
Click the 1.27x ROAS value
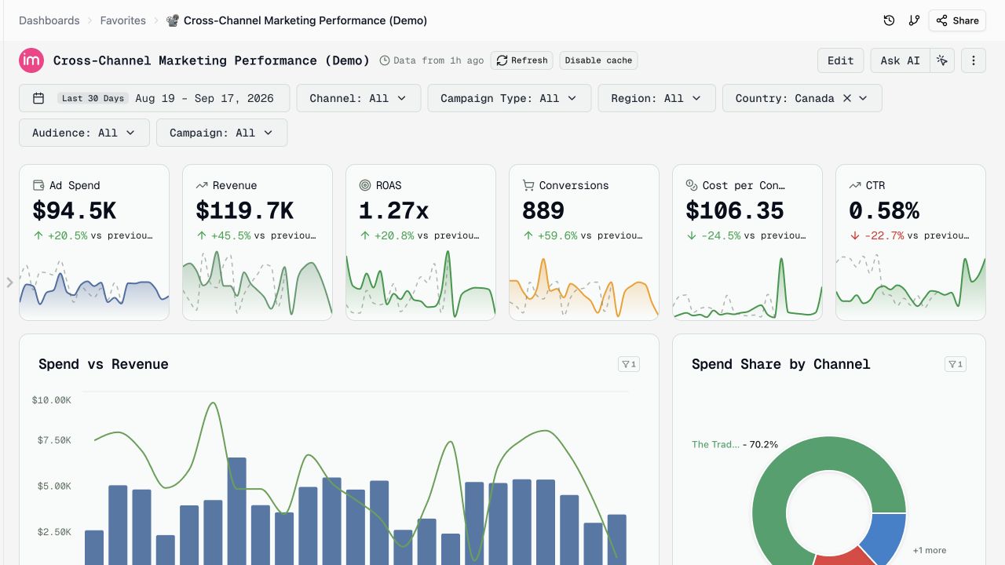point(394,210)
